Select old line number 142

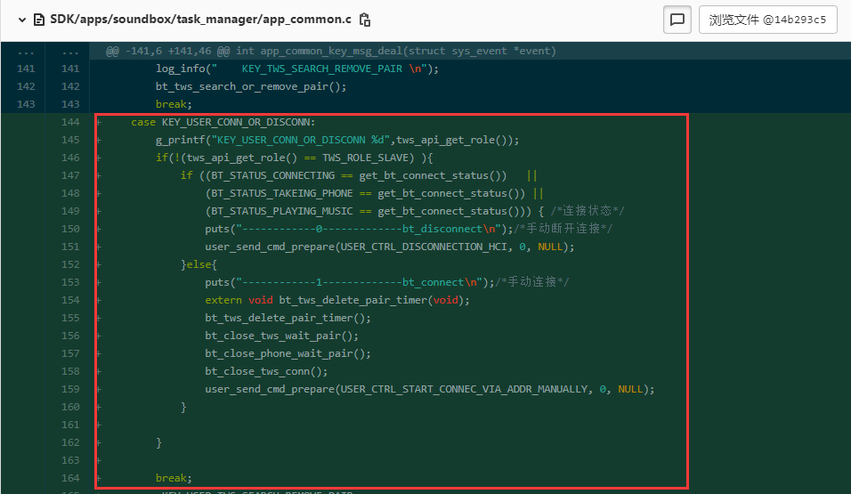click(x=26, y=87)
